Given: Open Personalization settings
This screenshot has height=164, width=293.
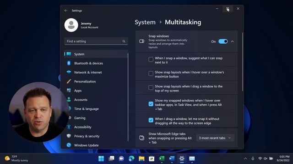Looking at the screenshot, I should tap(85, 82).
